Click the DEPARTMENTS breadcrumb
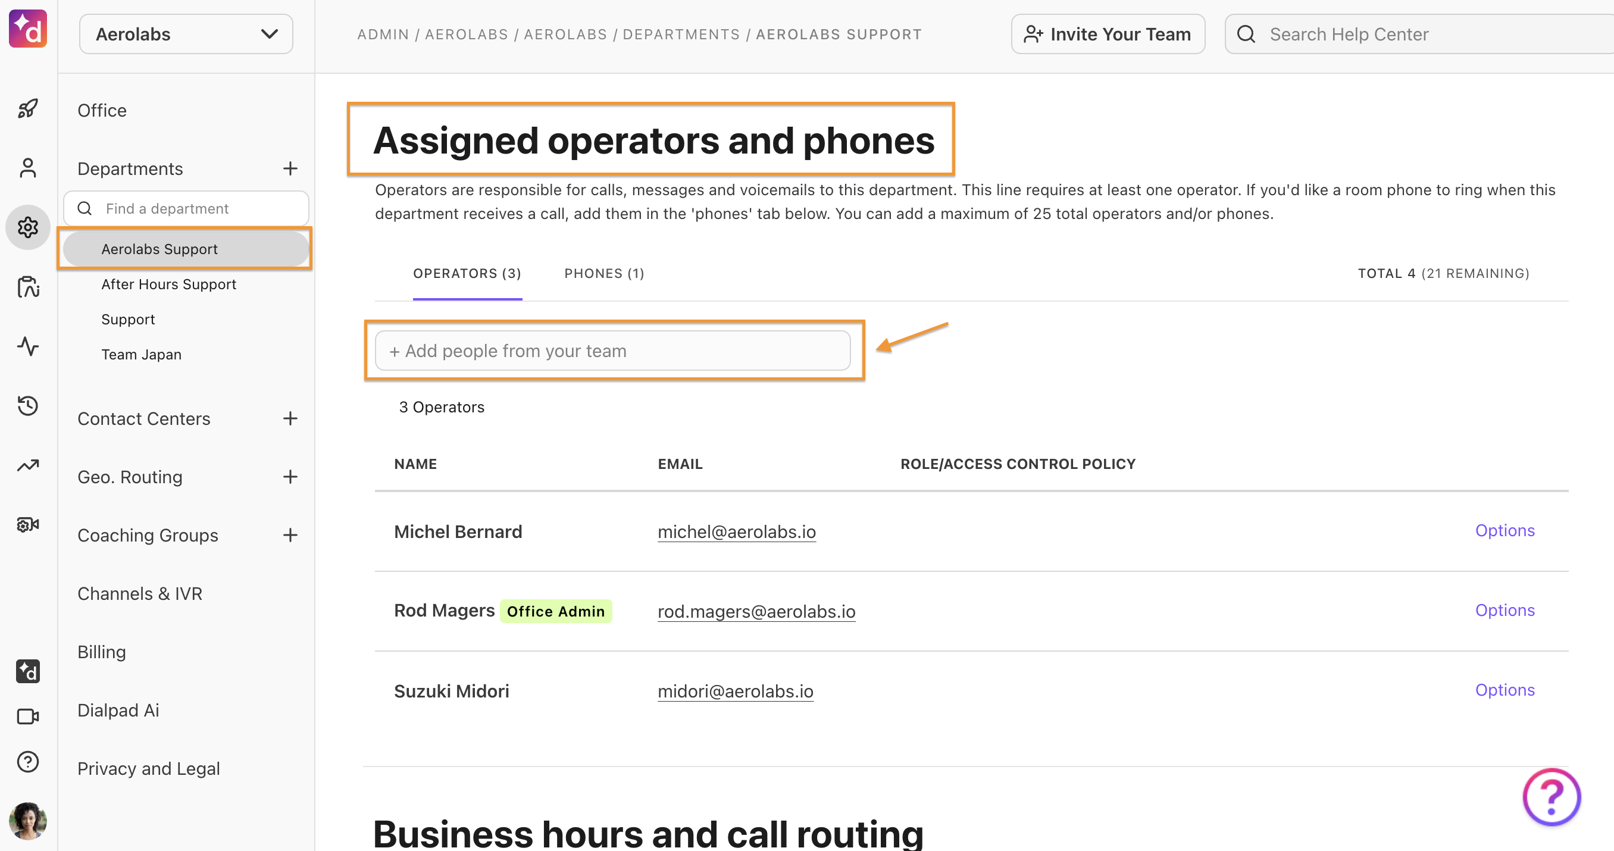1614x851 pixels. 681,34
